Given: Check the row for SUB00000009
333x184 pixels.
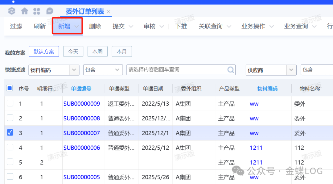Looking at the screenshot, I should coord(10,103).
